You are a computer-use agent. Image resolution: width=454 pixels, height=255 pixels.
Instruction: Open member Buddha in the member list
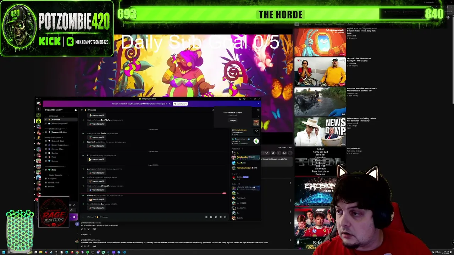click(x=245, y=218)
